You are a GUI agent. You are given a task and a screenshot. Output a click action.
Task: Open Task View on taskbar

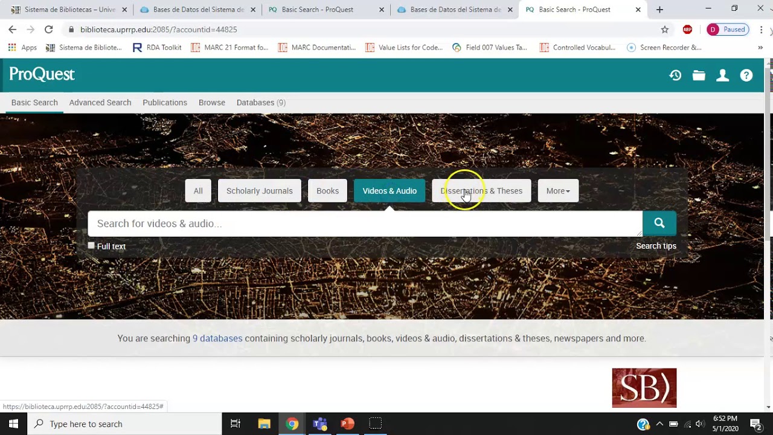point(236,424)
